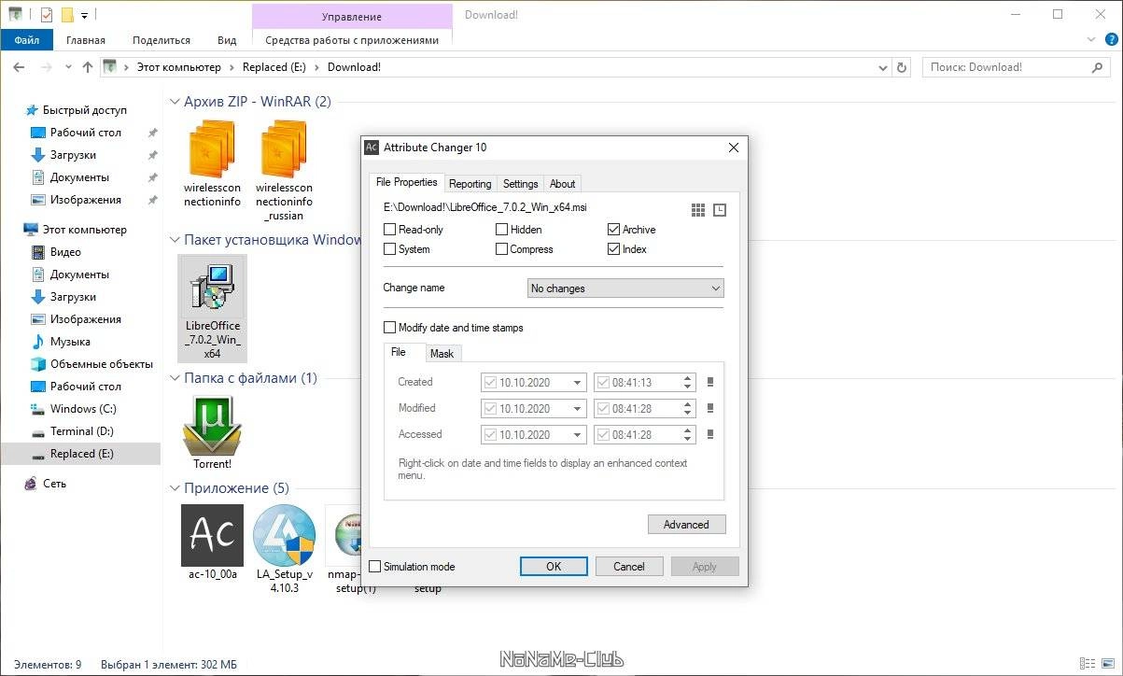Uncheck the Index attribute checkbox
The height and width of the screenshot is (676, 1123).
pos(613,249)
